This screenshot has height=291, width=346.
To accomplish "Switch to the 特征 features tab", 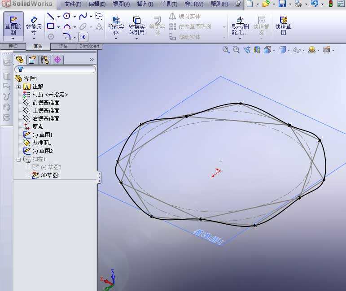I will pos(13,46).
